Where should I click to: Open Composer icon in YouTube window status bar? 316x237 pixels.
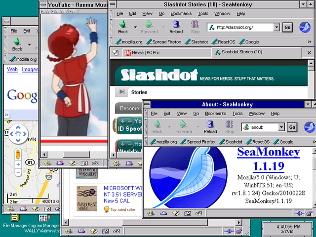pos(72,163)
